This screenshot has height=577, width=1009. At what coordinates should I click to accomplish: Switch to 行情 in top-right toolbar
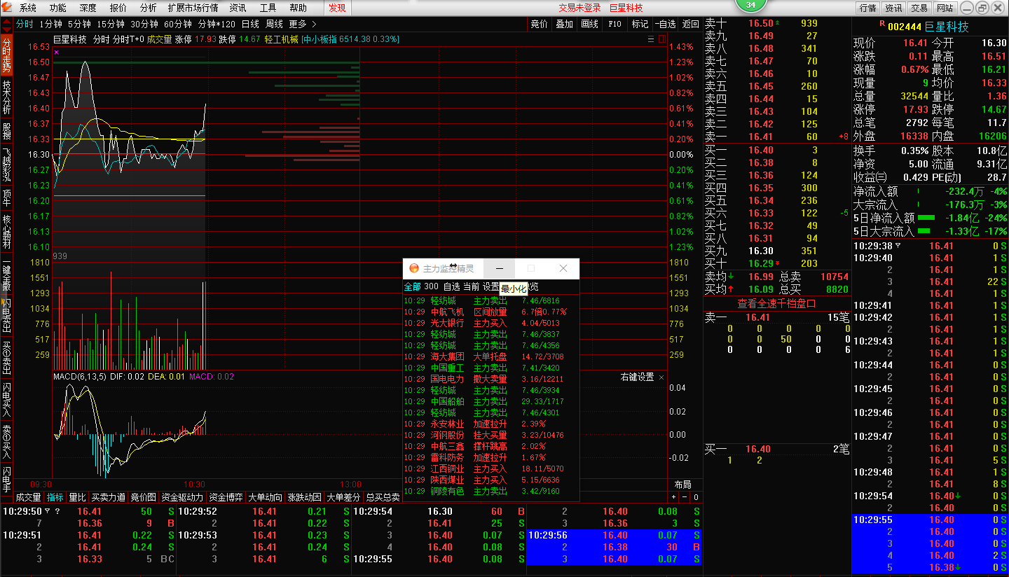pyautogui.click(x=867, y=8)
